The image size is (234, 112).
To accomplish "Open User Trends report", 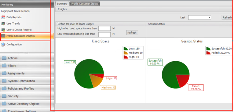I will [x=13, y=24].
